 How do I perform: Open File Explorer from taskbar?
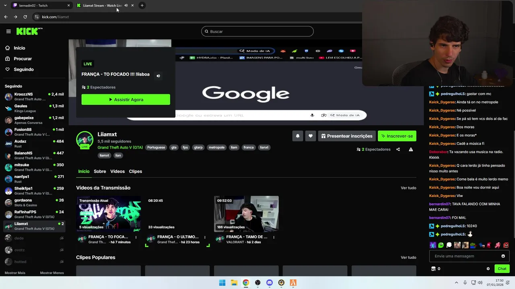click(234, 283)
